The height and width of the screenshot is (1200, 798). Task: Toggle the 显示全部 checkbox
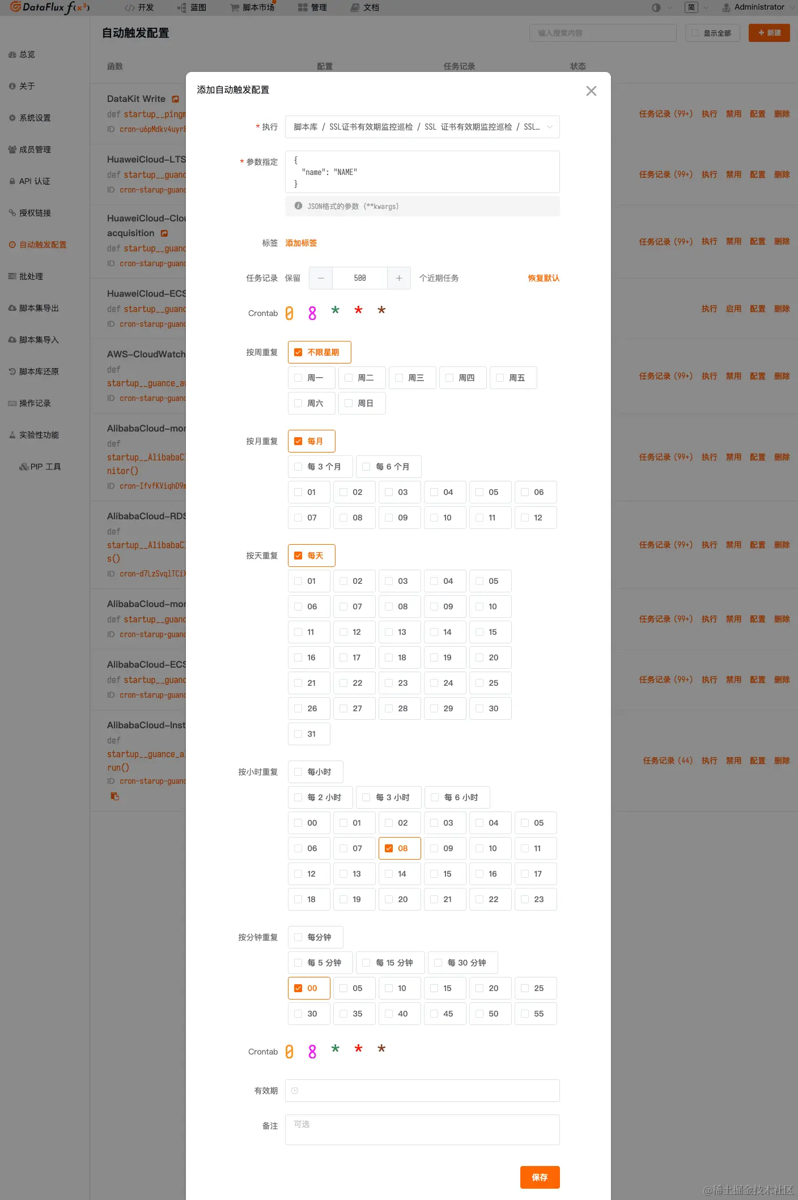point(712,33)
